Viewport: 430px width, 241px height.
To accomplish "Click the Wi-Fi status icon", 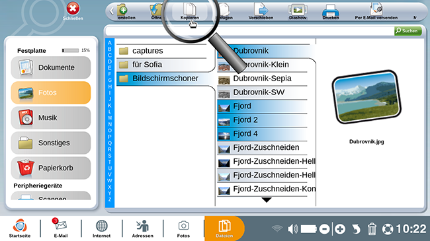I will [x=277, y=229].
